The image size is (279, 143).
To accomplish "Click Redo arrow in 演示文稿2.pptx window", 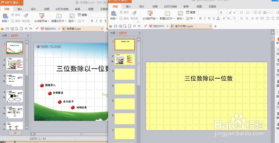I will tap(139, 26).
